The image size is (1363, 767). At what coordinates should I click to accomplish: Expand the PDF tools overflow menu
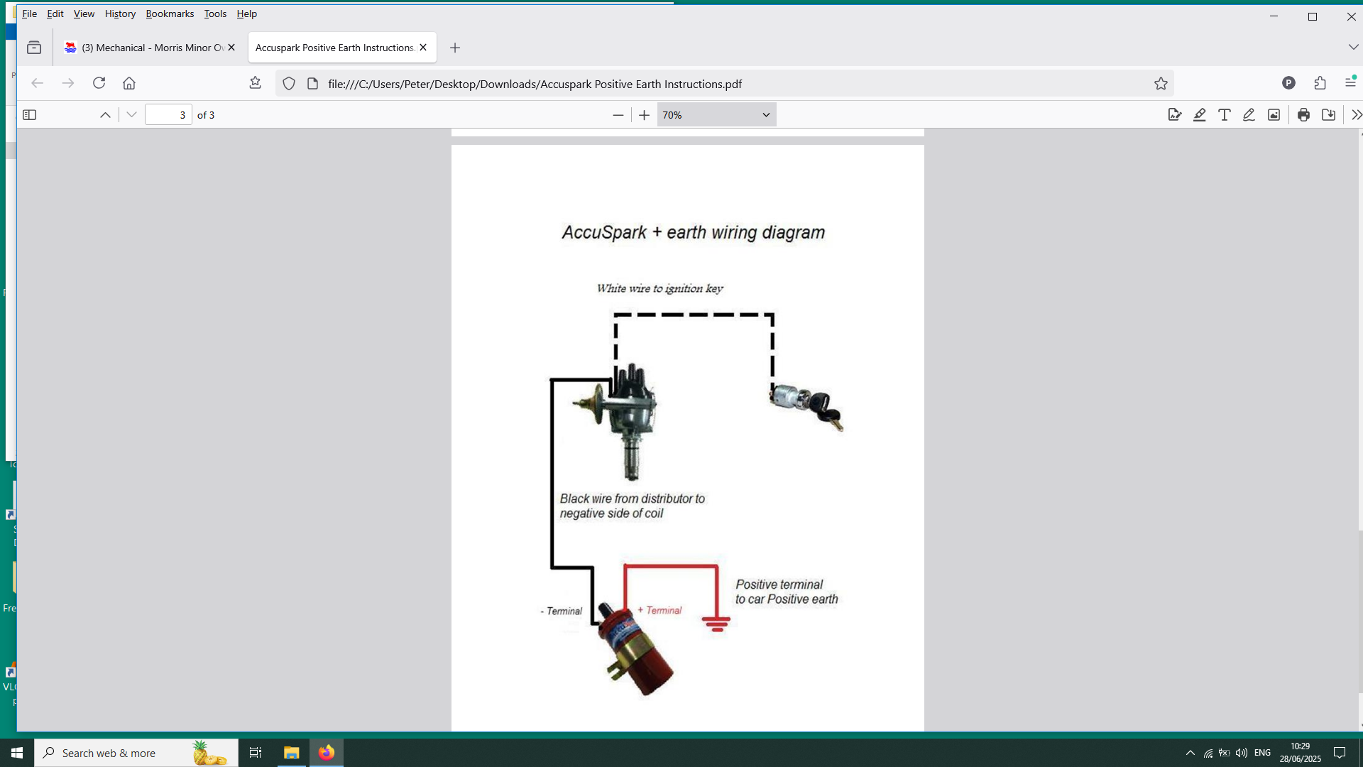tap(1356, 115)
